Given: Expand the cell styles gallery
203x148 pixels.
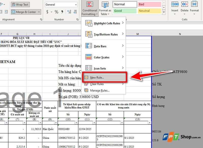Looking at the screenshot, I should pos(164,12).
